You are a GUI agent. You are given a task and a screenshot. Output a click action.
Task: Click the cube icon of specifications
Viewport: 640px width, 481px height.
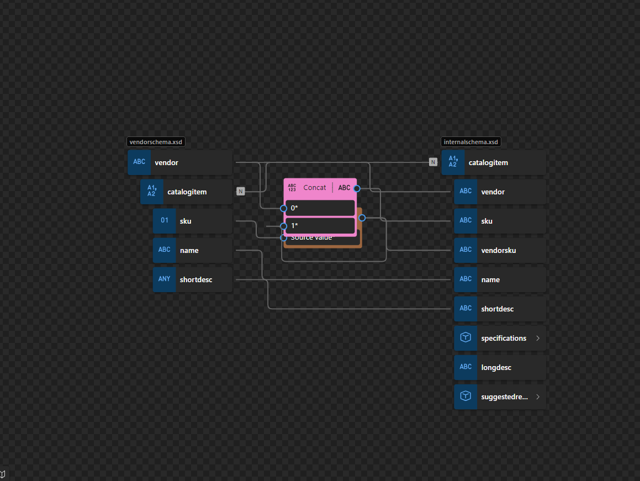tap(466, 337)
